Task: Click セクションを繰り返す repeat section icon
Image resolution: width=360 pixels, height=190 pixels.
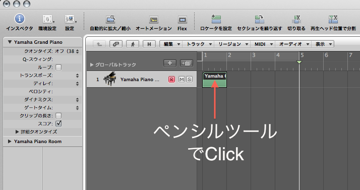Action: click(x=260, y=19)
